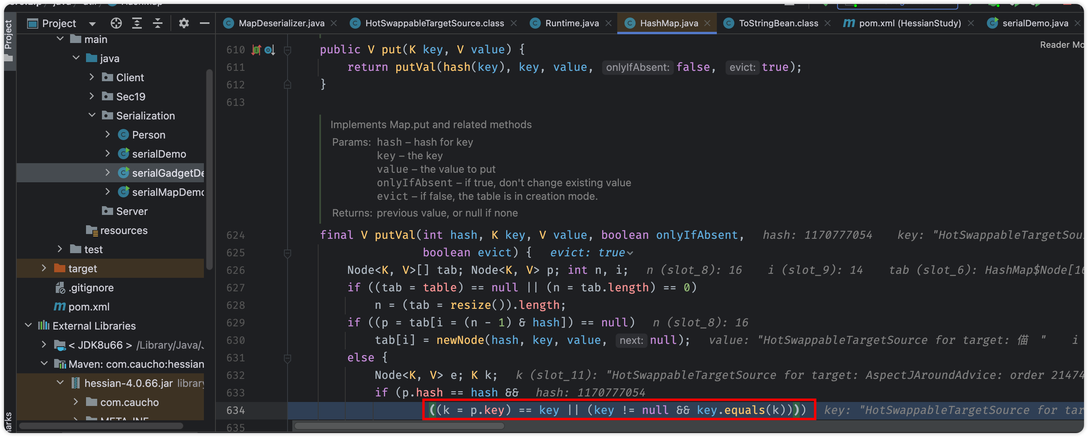1088x437 pixels.
Task: Switch to serialDemo.java tab
Action: [1035, 23]
